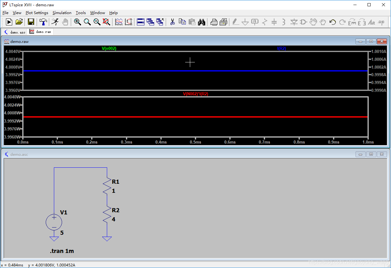Open the Help menu
This screenshot has height=268, width=391.
click(x=113, y=13)
